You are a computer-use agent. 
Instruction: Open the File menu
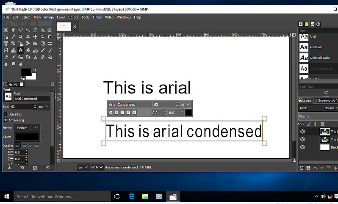pyautogui.click(x=7, y=17)
